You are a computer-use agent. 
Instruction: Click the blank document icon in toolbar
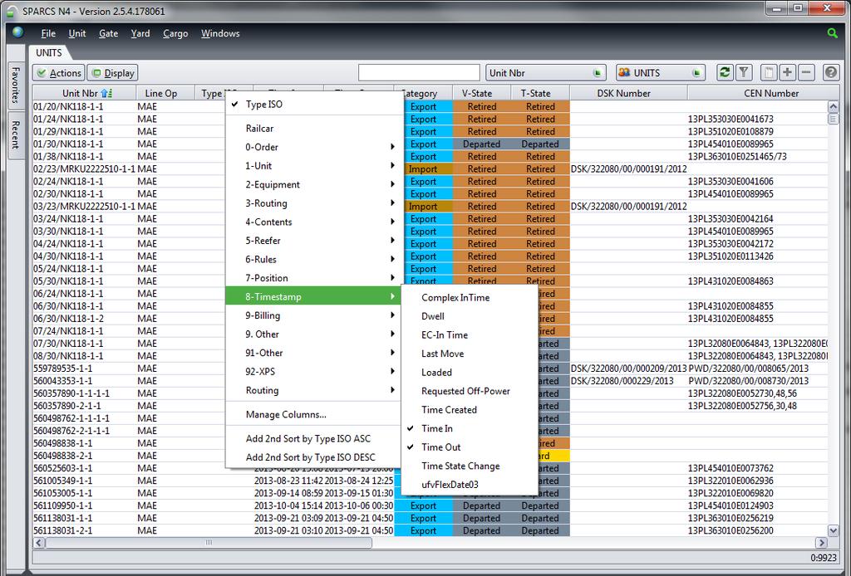[x=769, y=72]
